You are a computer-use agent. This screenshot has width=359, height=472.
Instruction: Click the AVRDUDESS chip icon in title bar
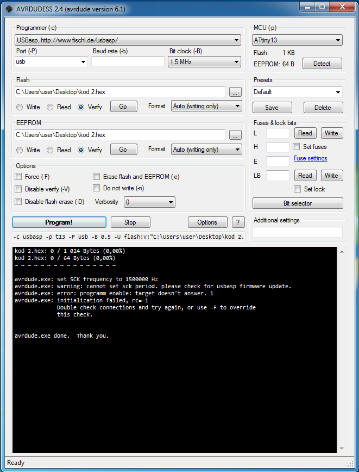[x=9, y=9]
